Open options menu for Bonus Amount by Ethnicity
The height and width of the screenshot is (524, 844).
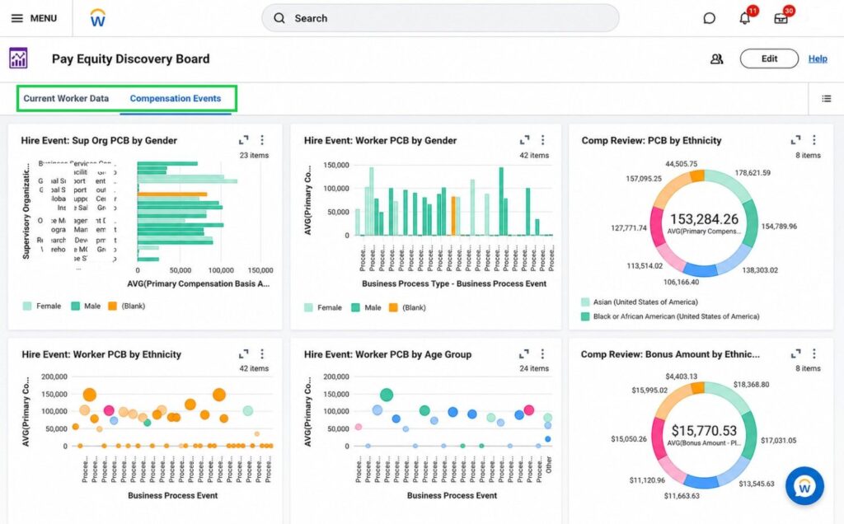click(x=814, y=353)
